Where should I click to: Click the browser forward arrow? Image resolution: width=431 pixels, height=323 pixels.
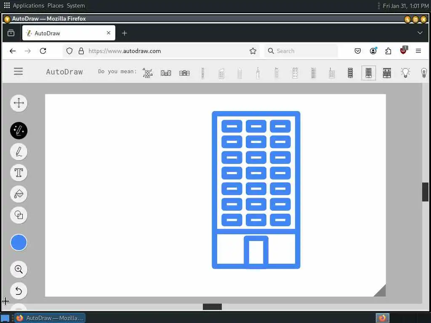28,51
